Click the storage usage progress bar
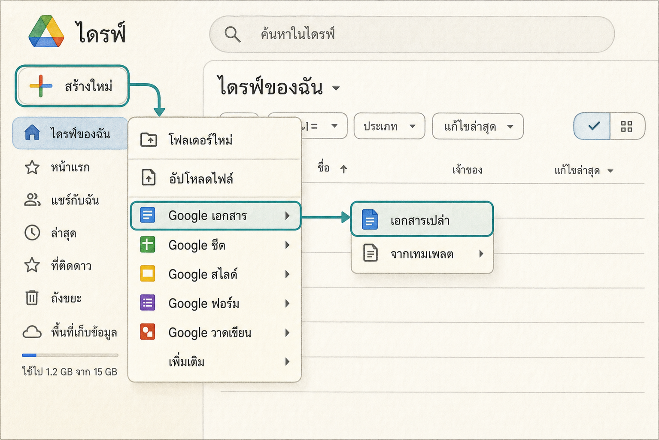The image size is (659, 440). 70,355
